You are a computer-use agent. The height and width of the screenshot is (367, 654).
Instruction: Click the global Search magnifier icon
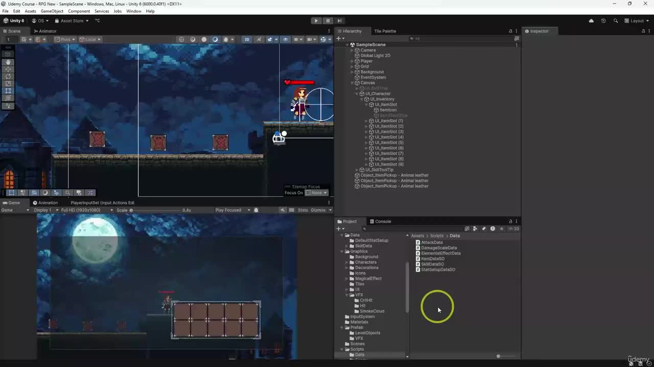pos(616,21)
